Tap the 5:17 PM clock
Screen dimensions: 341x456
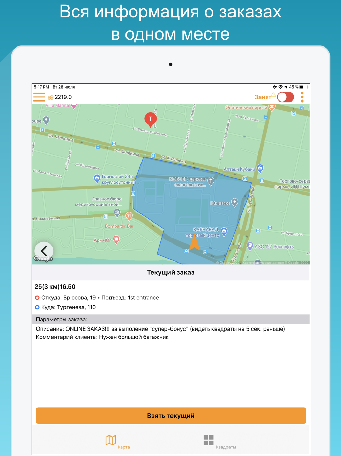pos(42,87)
